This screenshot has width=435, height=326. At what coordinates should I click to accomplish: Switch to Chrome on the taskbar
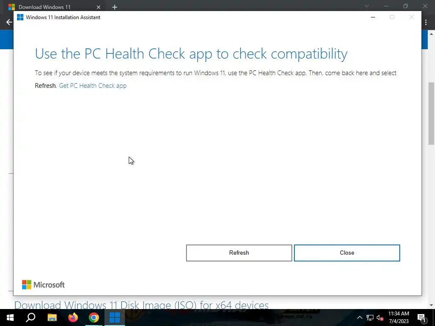(x=94, y=318)
